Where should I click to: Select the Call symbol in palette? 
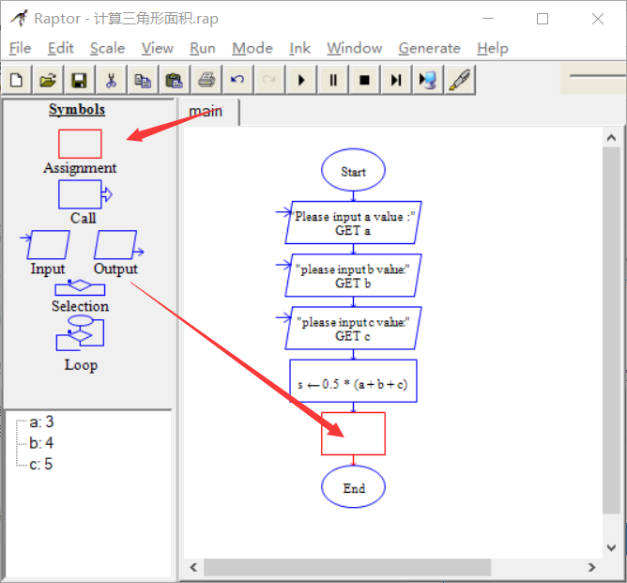pyautogui.click(x=84, y=194)
